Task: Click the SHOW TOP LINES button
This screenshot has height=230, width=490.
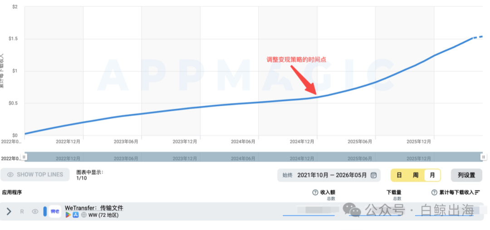Action: click(x=35, y=175)
